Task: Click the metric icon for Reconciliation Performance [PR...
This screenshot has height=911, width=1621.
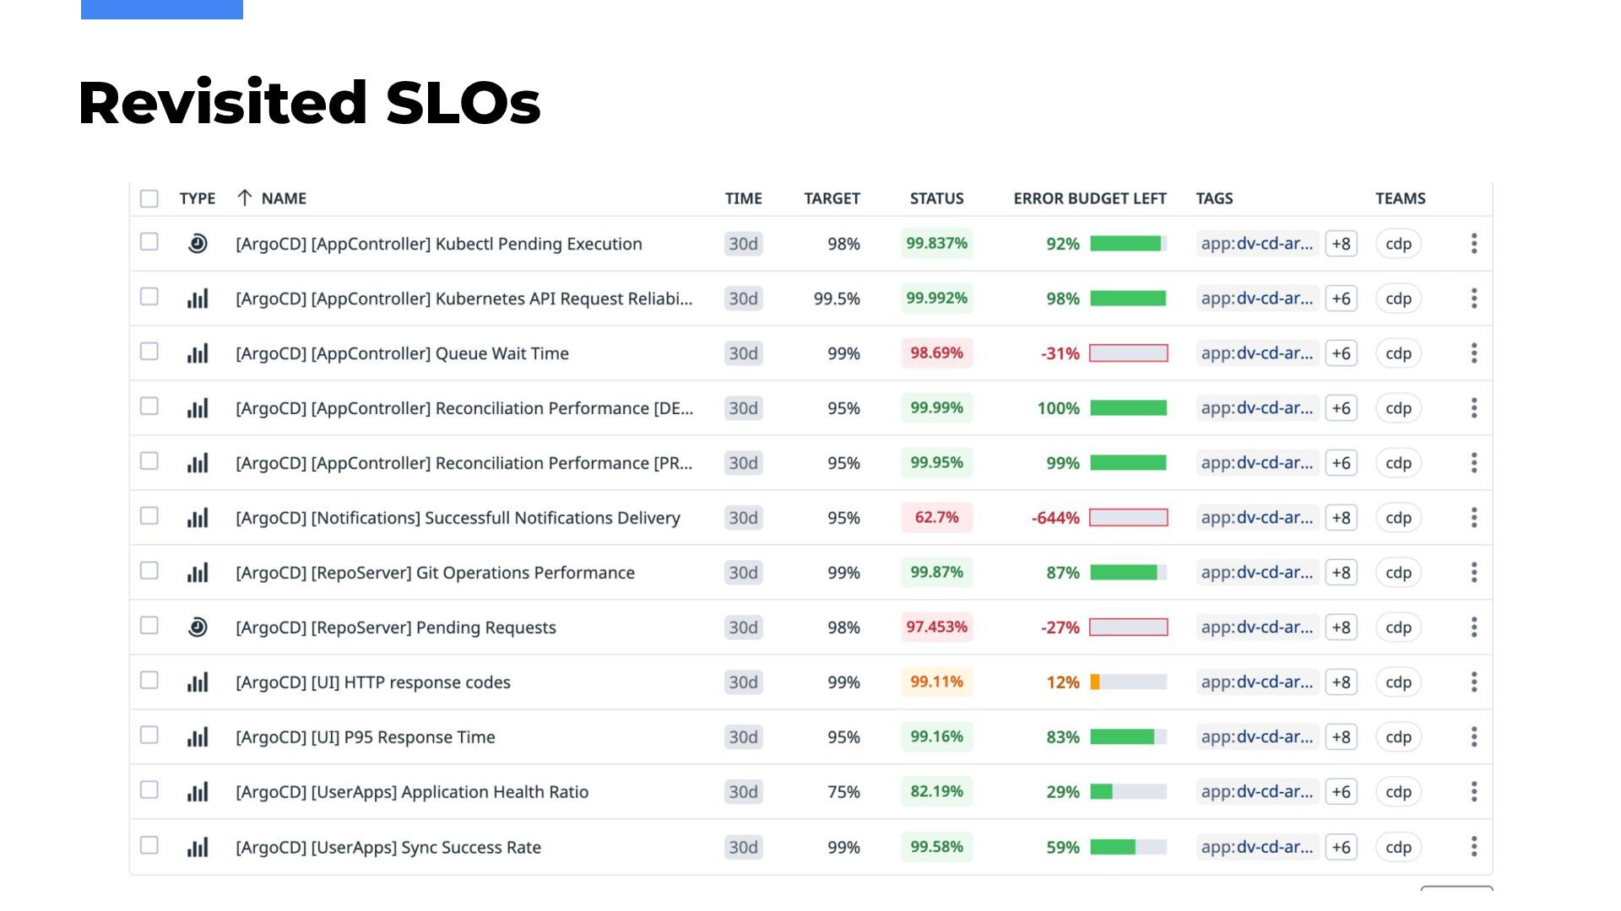Action: click(x=198, y=463)
